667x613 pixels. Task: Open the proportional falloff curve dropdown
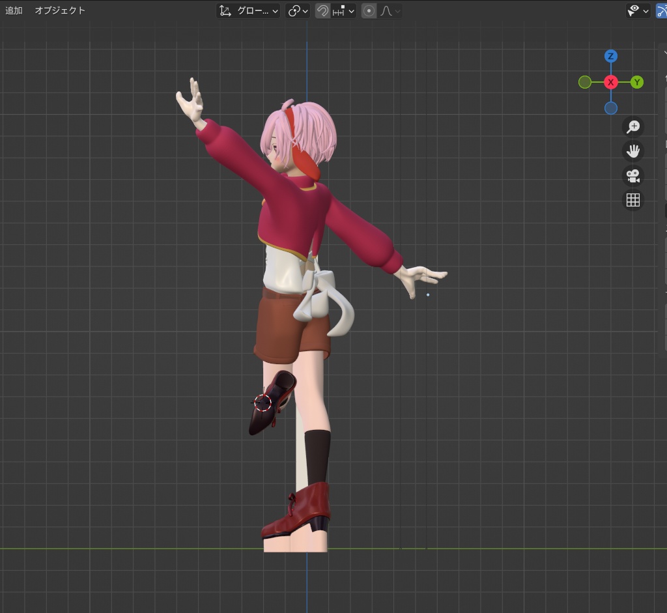coord(390,11)
